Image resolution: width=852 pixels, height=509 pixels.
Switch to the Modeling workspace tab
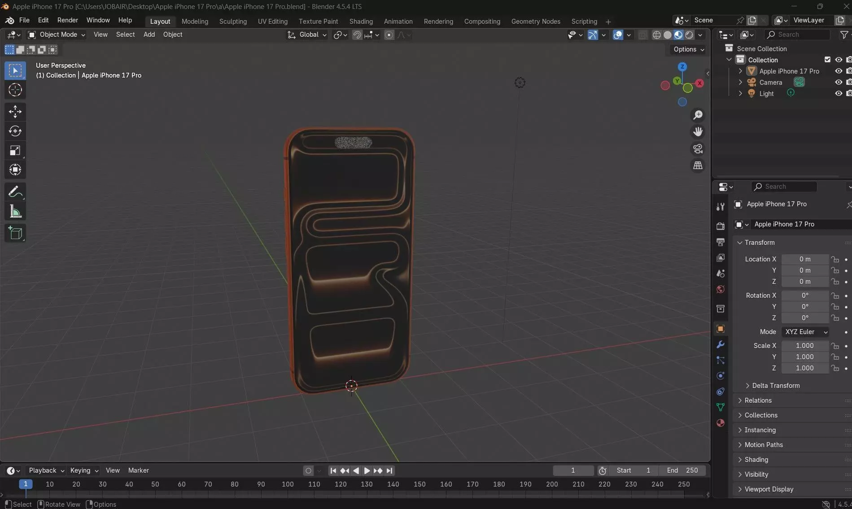[195, 21]
